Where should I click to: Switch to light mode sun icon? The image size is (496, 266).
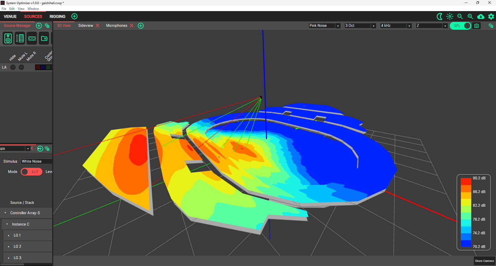[x=450, y=16]
